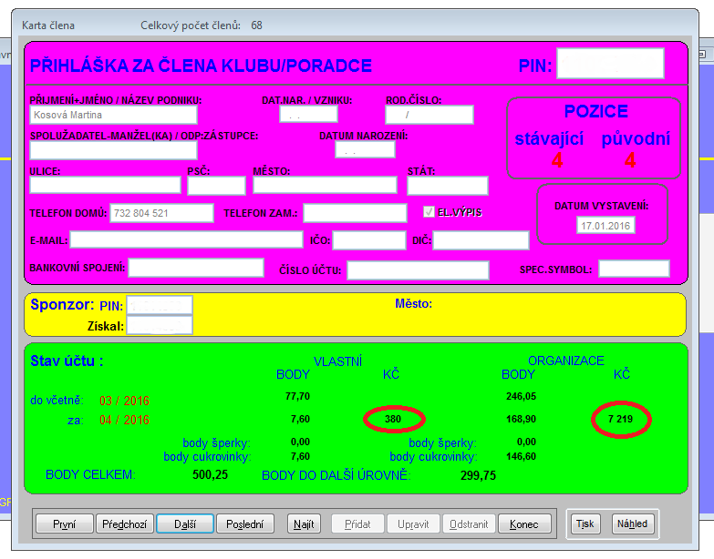Click the E-MAIL input field

pos(187,240)
